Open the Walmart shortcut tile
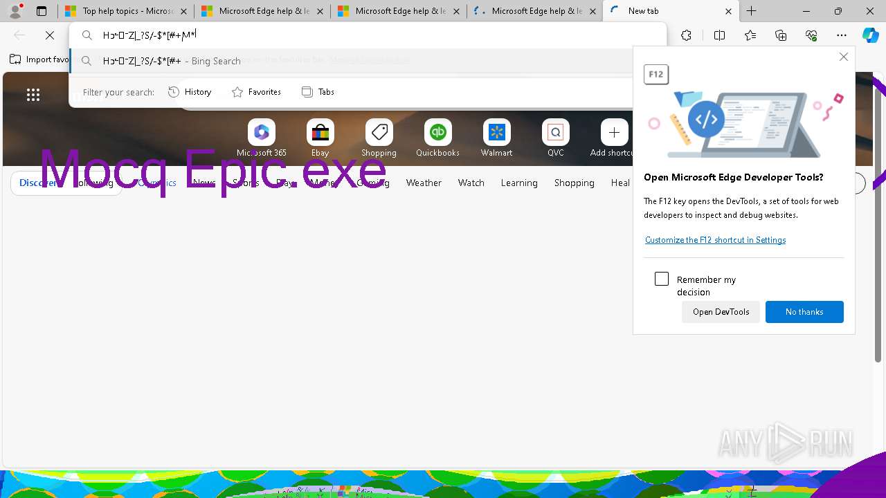886x498 pixels. coord(496,138)
